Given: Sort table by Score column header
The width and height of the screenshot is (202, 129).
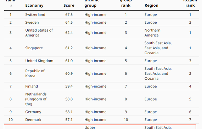Looking at the screenshot, I should tap(69, 5).
